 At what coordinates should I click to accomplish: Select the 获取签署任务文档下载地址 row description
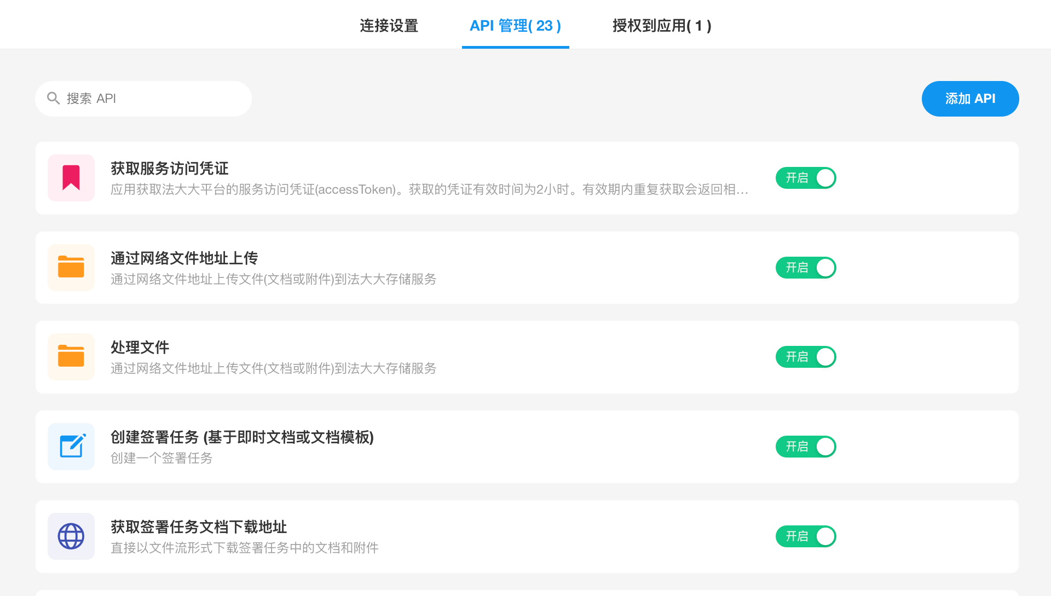[244, 548]
